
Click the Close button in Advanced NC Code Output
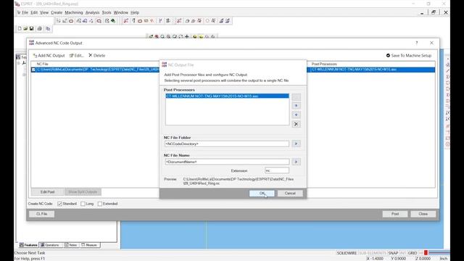click(423, 214)
